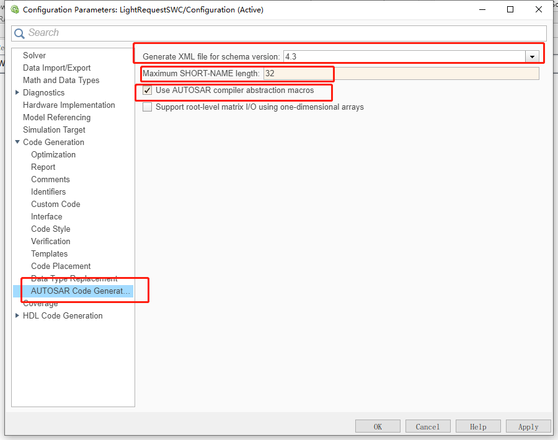Screen dimensions: 558x440
Task: Focus the Search parameters field
Action: tap(278, 33)
